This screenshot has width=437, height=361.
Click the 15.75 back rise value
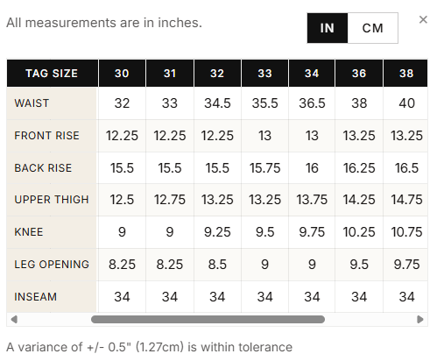tap(264, 168)
